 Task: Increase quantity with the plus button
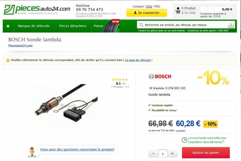tap(172, 154)
